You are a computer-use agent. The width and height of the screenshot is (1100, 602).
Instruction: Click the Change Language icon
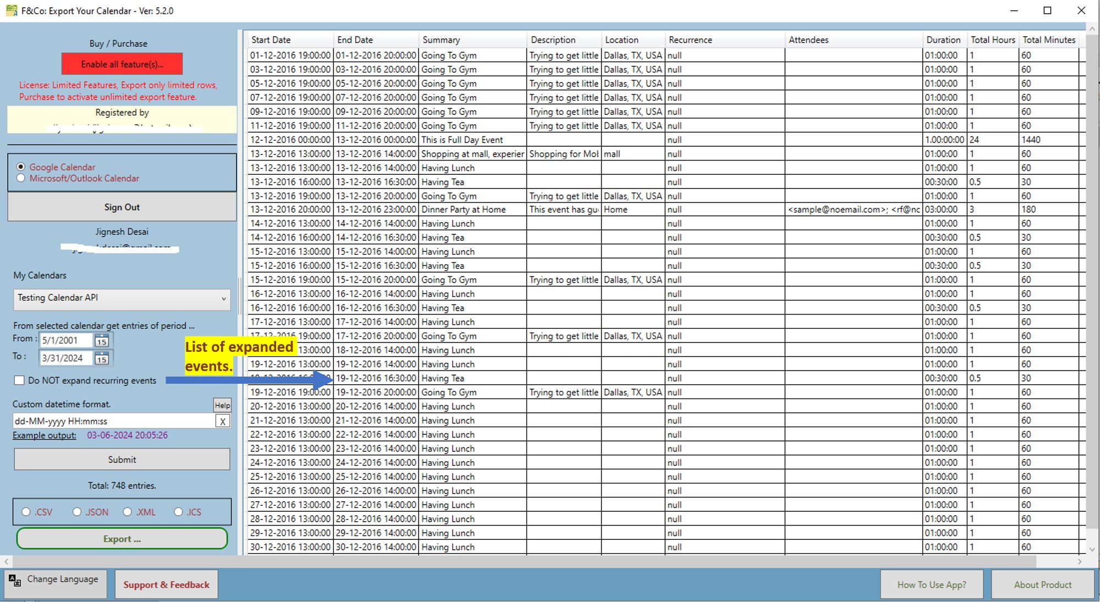tap(15, 580)
